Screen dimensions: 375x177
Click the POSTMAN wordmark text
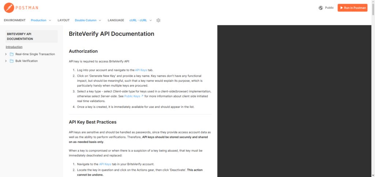click(x=27, y=8)
